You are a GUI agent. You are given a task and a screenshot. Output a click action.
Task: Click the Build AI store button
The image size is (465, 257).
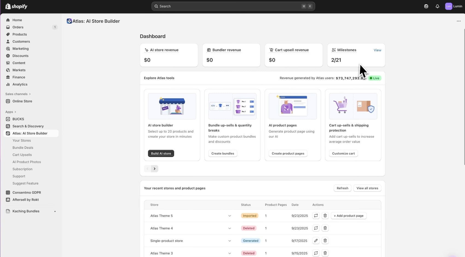point(161,153)
